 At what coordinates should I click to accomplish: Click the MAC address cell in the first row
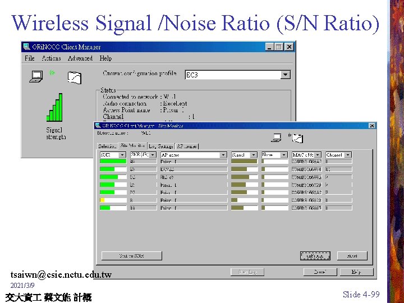[306, 162]
